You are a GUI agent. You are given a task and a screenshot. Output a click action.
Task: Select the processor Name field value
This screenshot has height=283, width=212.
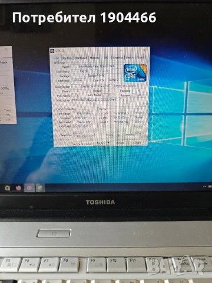tap(97, 67)
